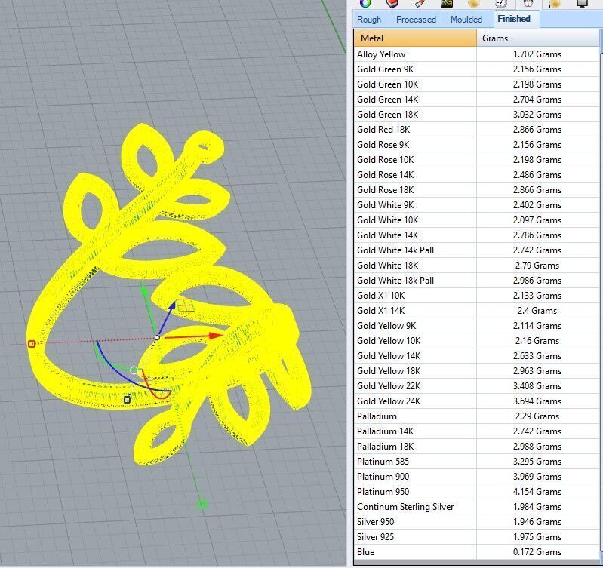
Task: Select the Continum Sterling Silver row
Action: coord(476,506)
